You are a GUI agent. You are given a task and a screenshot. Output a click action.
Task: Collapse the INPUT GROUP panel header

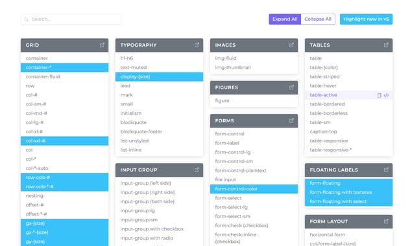click(x=159, y=170)
